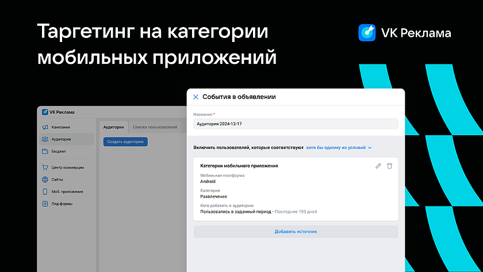Close the События в объявлении dialog
The image size is (483, 272).
(195, 97)
